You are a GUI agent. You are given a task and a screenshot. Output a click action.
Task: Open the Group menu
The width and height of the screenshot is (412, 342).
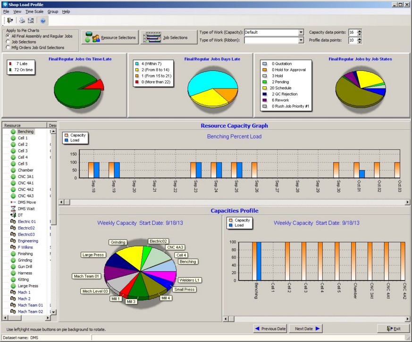coord(52,11)
